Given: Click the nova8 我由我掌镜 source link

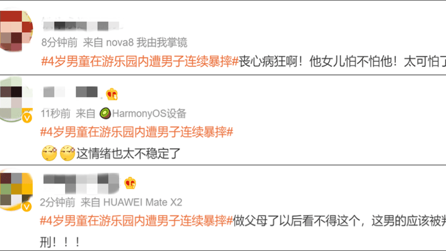Looking at the screenshot, I should 146,43.
